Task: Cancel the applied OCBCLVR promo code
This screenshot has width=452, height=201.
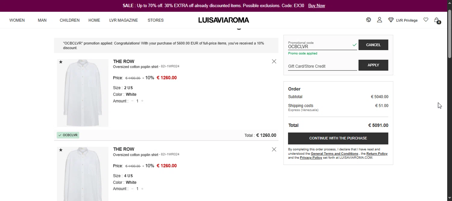Action: pyautogui.click(x=373, y=45)
